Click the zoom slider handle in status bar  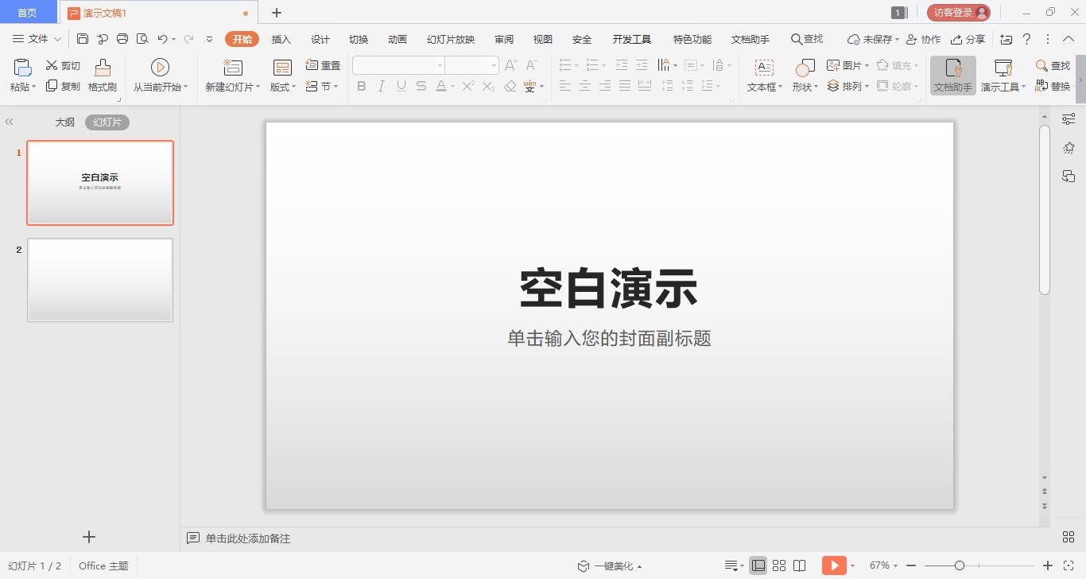[960, 565]
